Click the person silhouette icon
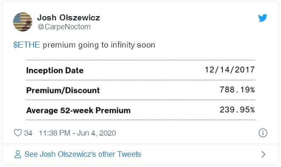The height and width of the screenshot is (167, 281). pyautogui.click(x=18, y=154)
